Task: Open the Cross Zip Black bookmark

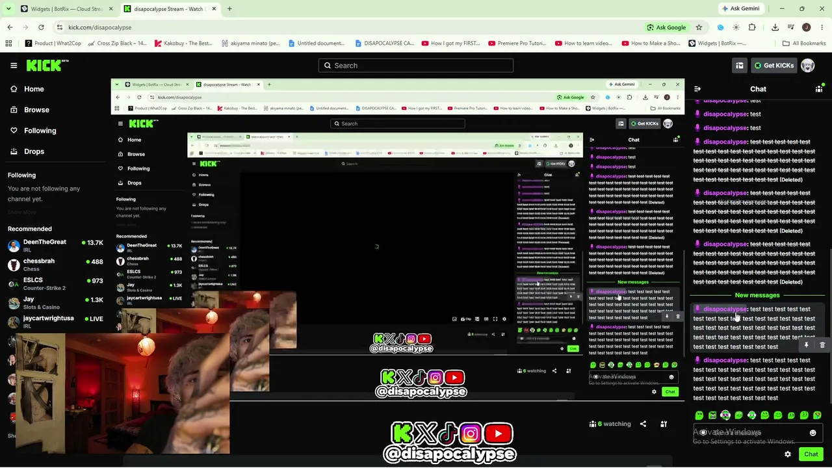Action: pyautogui.click(x=118, y=44)
